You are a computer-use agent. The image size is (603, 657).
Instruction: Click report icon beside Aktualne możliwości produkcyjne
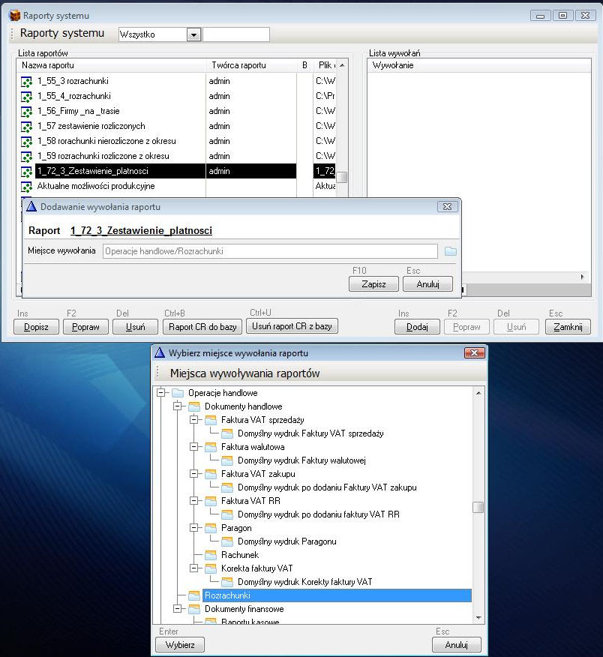pyautogui.click(x=26, y=186)
